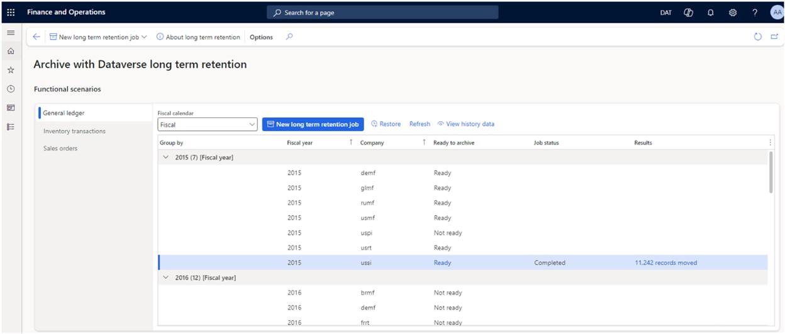Open About long term retention
The height and width of the screenshot is (334, 785).
(x=198, y=37)
